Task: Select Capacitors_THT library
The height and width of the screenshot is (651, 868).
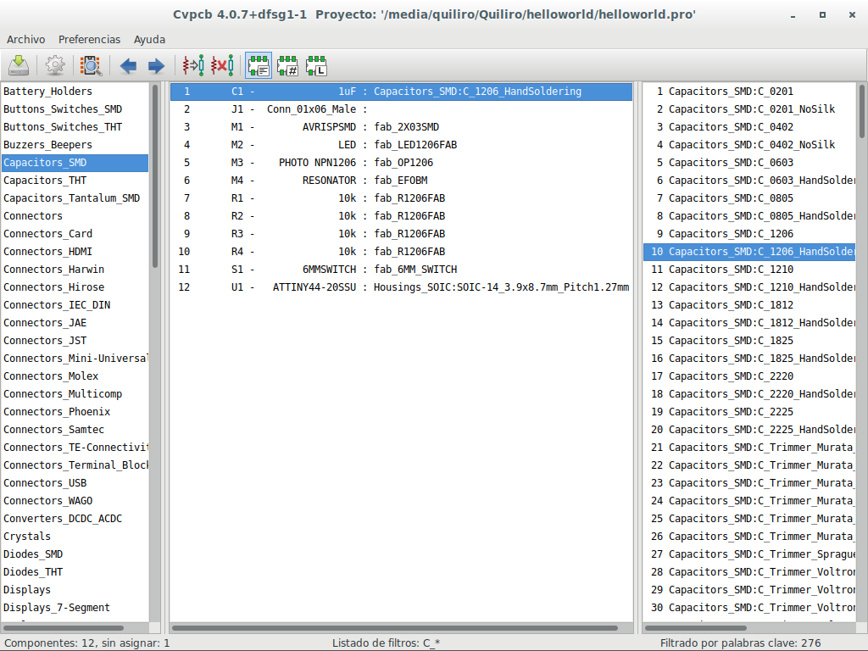Action: (x=75, y=180)
